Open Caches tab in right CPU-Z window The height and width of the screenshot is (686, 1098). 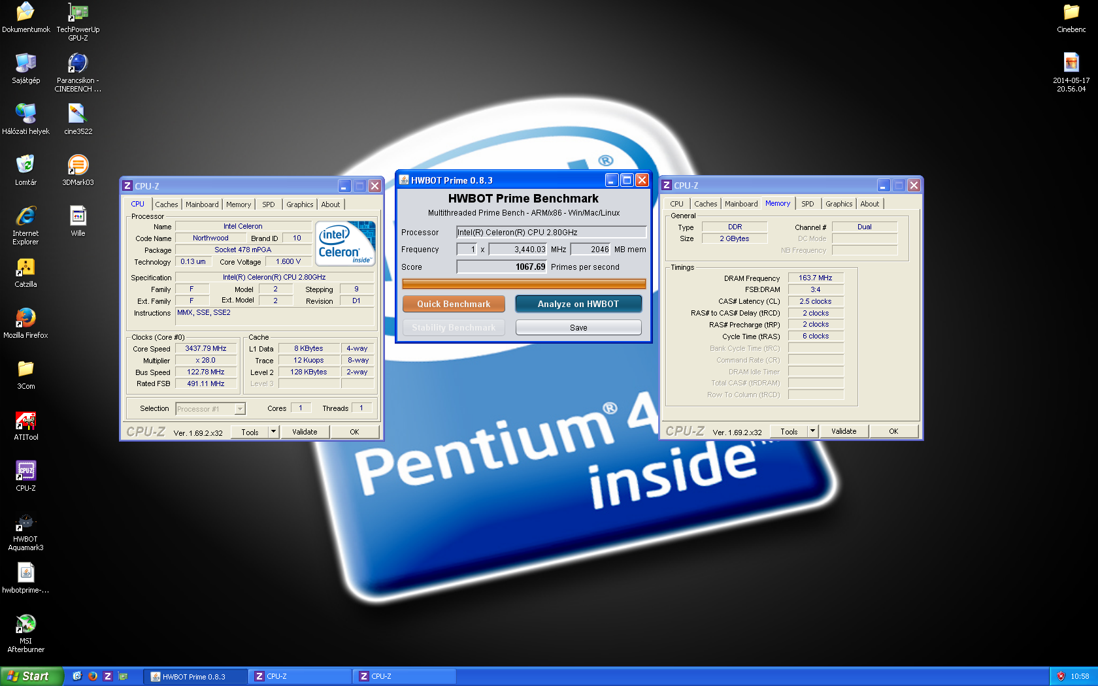pos(706,204)
